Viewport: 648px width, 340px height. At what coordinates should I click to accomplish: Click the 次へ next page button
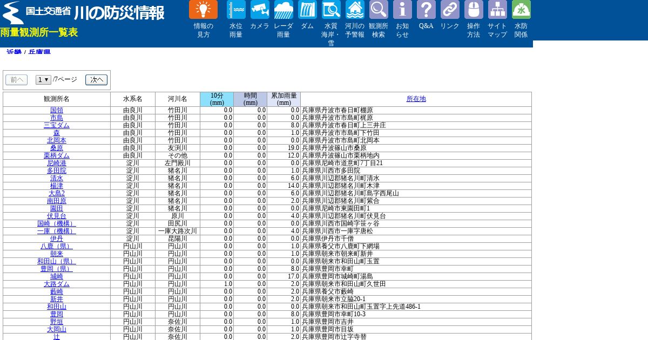tap(96, 80)
